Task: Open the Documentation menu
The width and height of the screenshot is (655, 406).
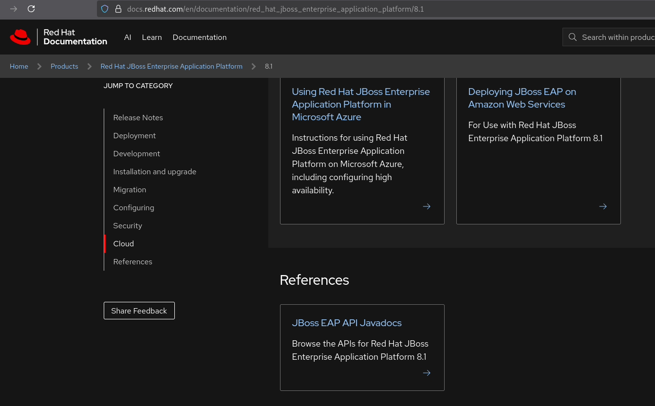Action: click(200, 37)
